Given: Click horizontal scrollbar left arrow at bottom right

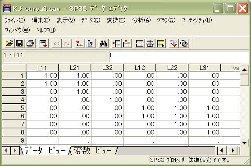Looking at the screenshot, I should point(222,151).
